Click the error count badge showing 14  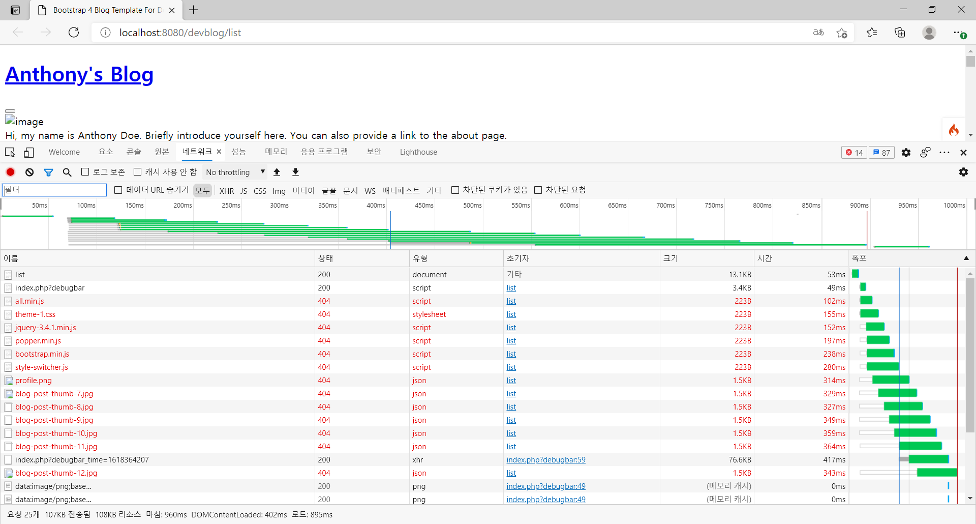[x=854, y=152]
